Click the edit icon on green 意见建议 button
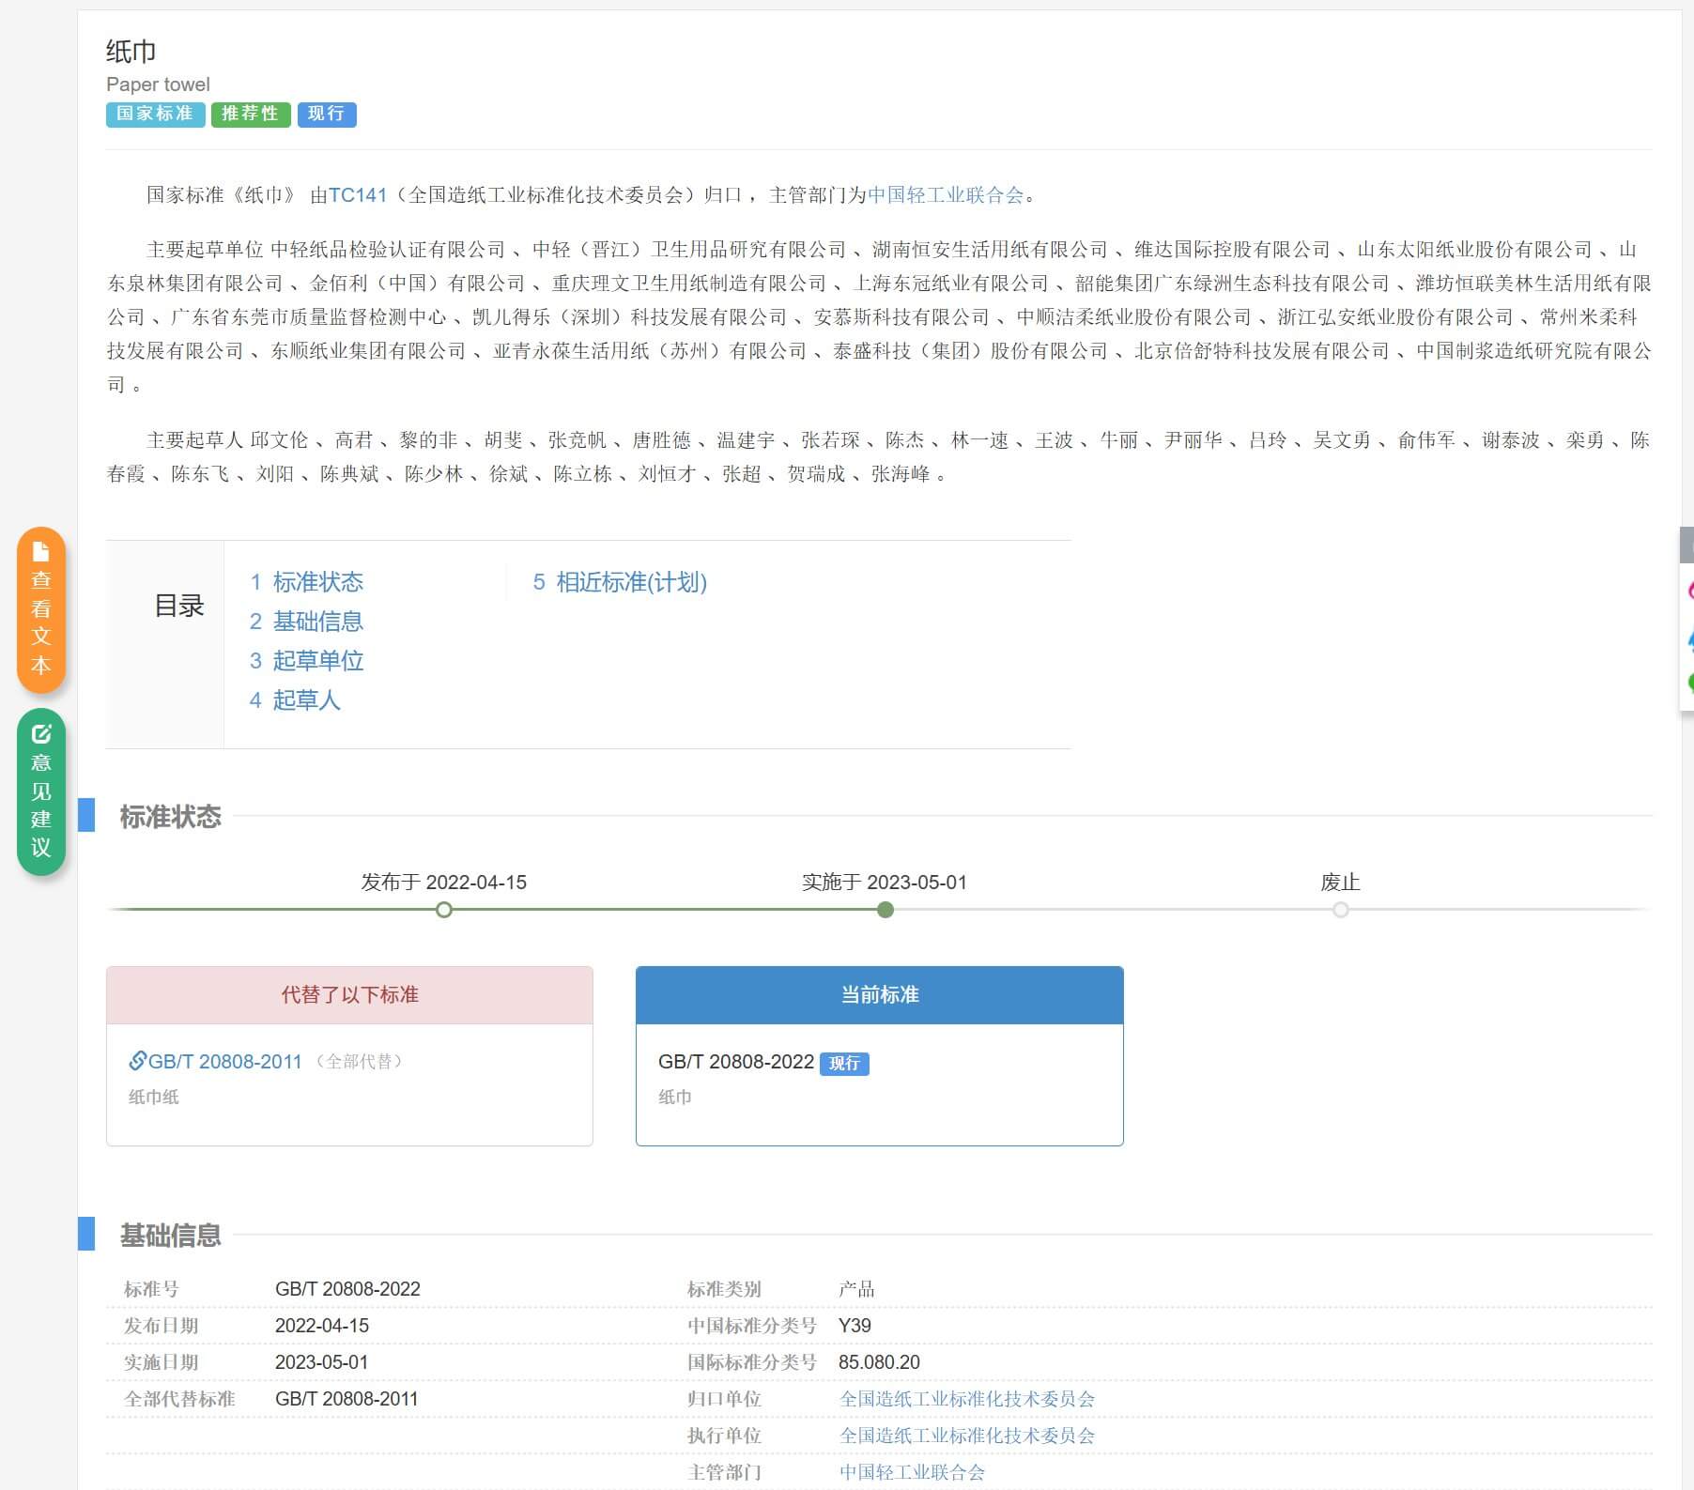 (41, 733)
